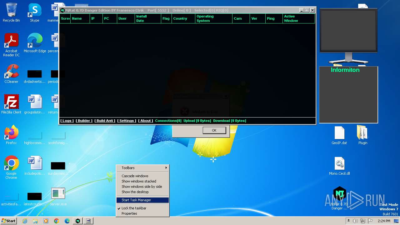Open the Start menu
The height and width of the screenshot is (225, 400).
point(9,221)
